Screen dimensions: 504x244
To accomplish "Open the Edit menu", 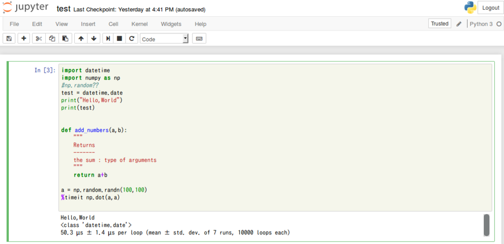I will pyautogui.click(x=37, y=24).
